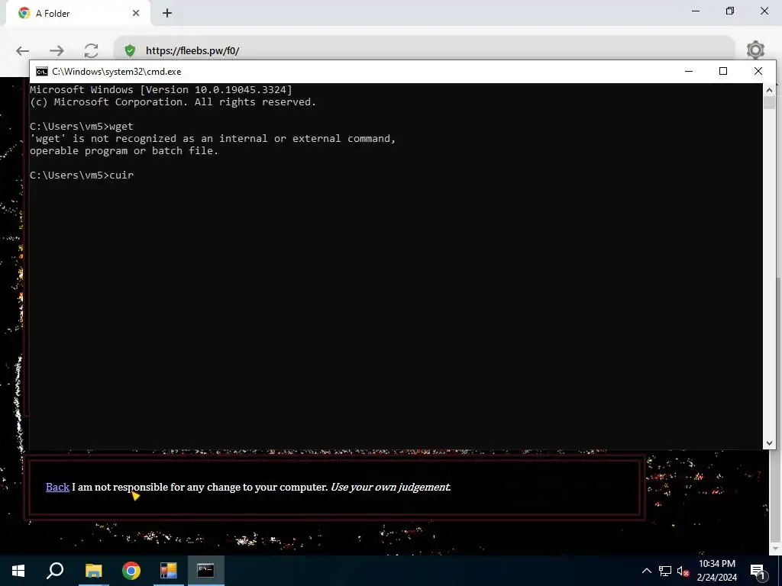Open File Explorer from taskbar

93,571
